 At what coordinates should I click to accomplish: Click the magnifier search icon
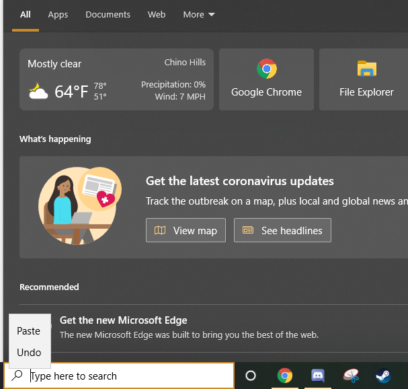(x=17, y=376)
